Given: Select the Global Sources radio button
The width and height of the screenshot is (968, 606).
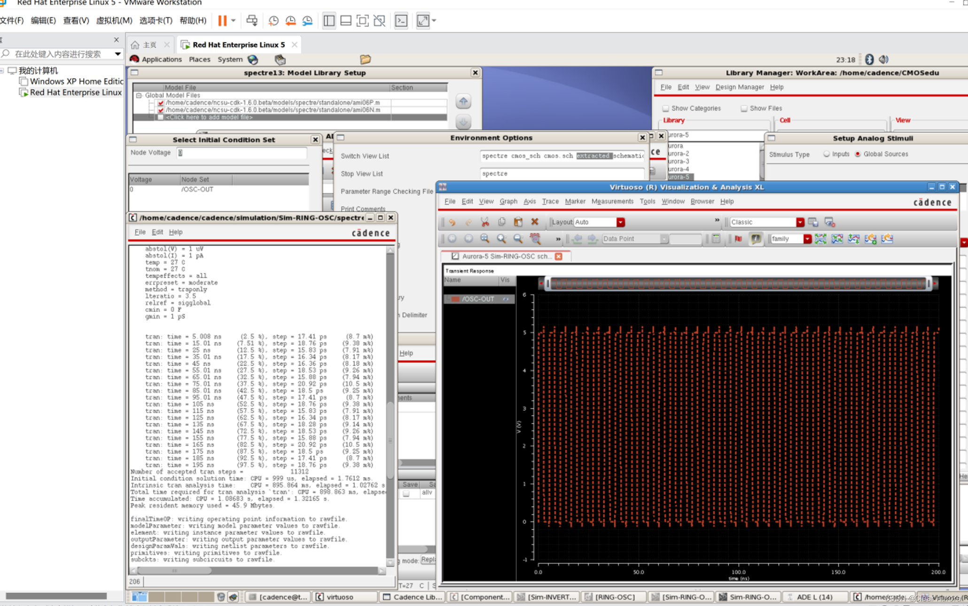Looking at the screenshot, I should point(858,154).
